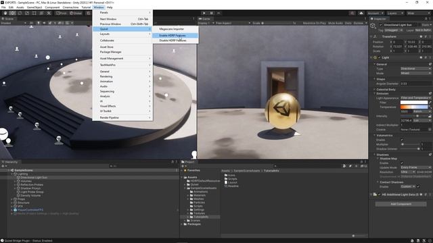Select the Move tool in the toolbar
Image resolution: width=433 pixels, height=243 pixels.
point(12,13)
